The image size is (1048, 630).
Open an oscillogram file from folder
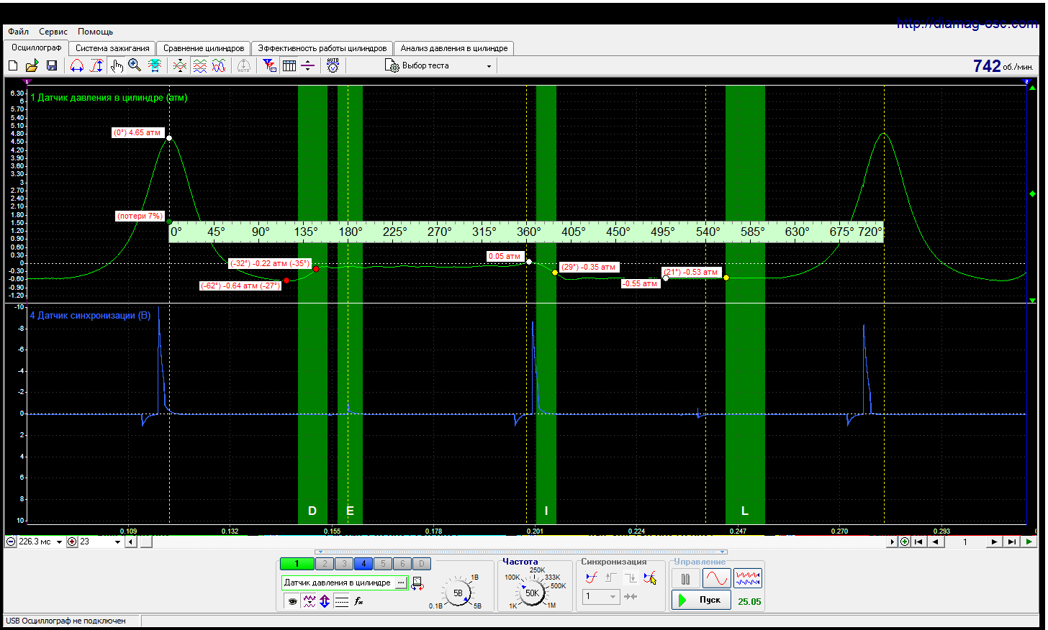coord(32,65)
